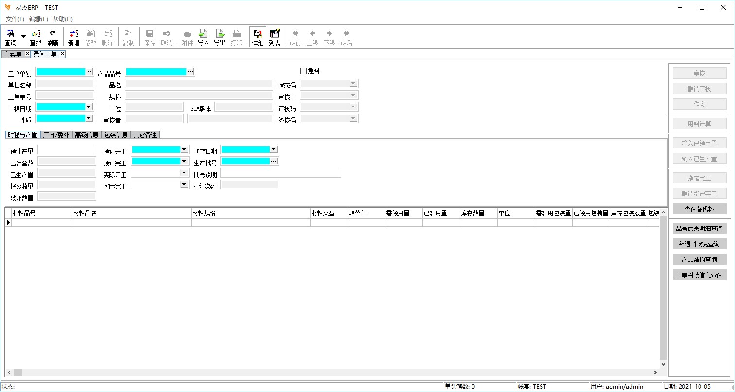Open the 文件 menu
This screenshot has width=735, height=392.
point(15,19)
